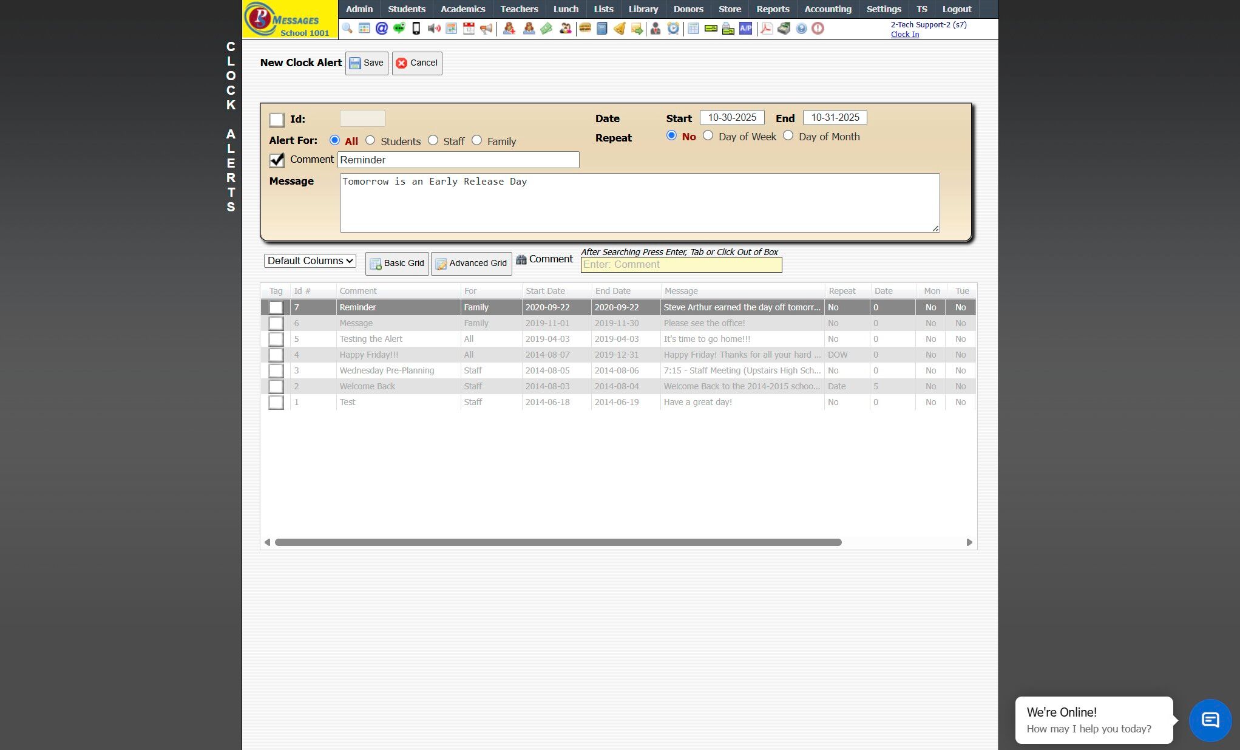
Task: Click the Save button
Action: [367, 63]
